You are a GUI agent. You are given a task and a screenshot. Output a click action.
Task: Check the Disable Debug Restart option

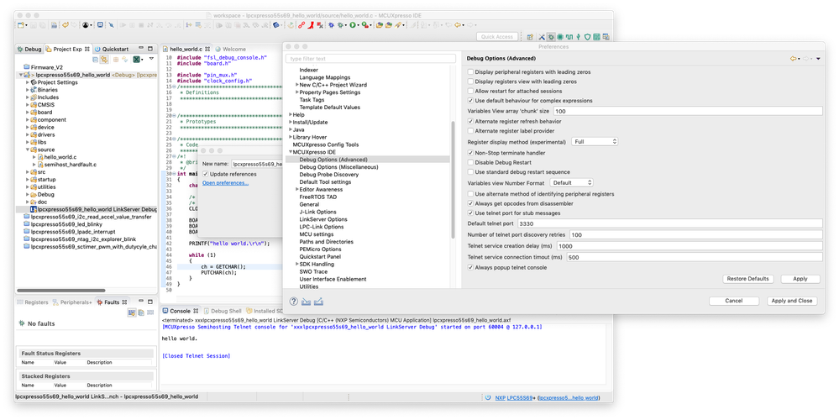pos(470,162)
